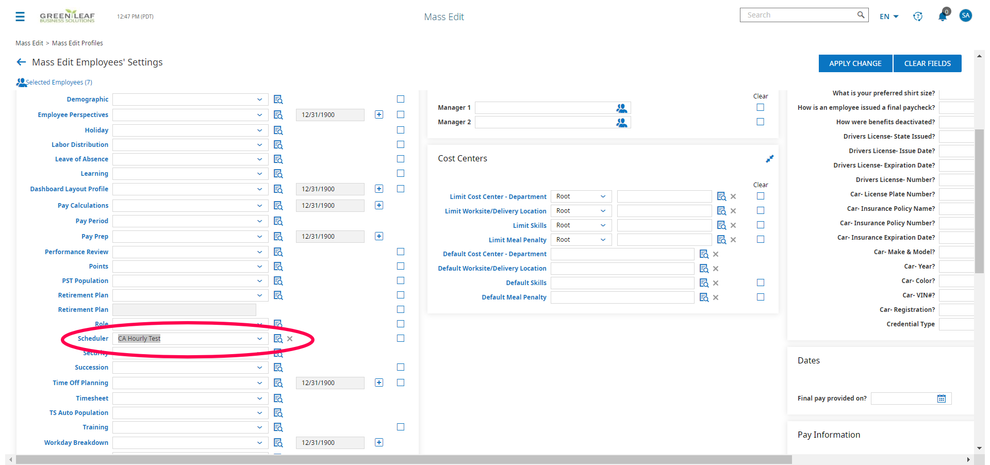Click the Learning profile label

(94, 174)
